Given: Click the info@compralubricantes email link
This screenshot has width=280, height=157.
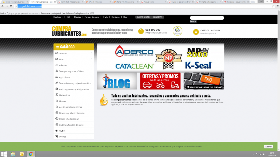Looking at the screenshot, I should coord(156,33).
